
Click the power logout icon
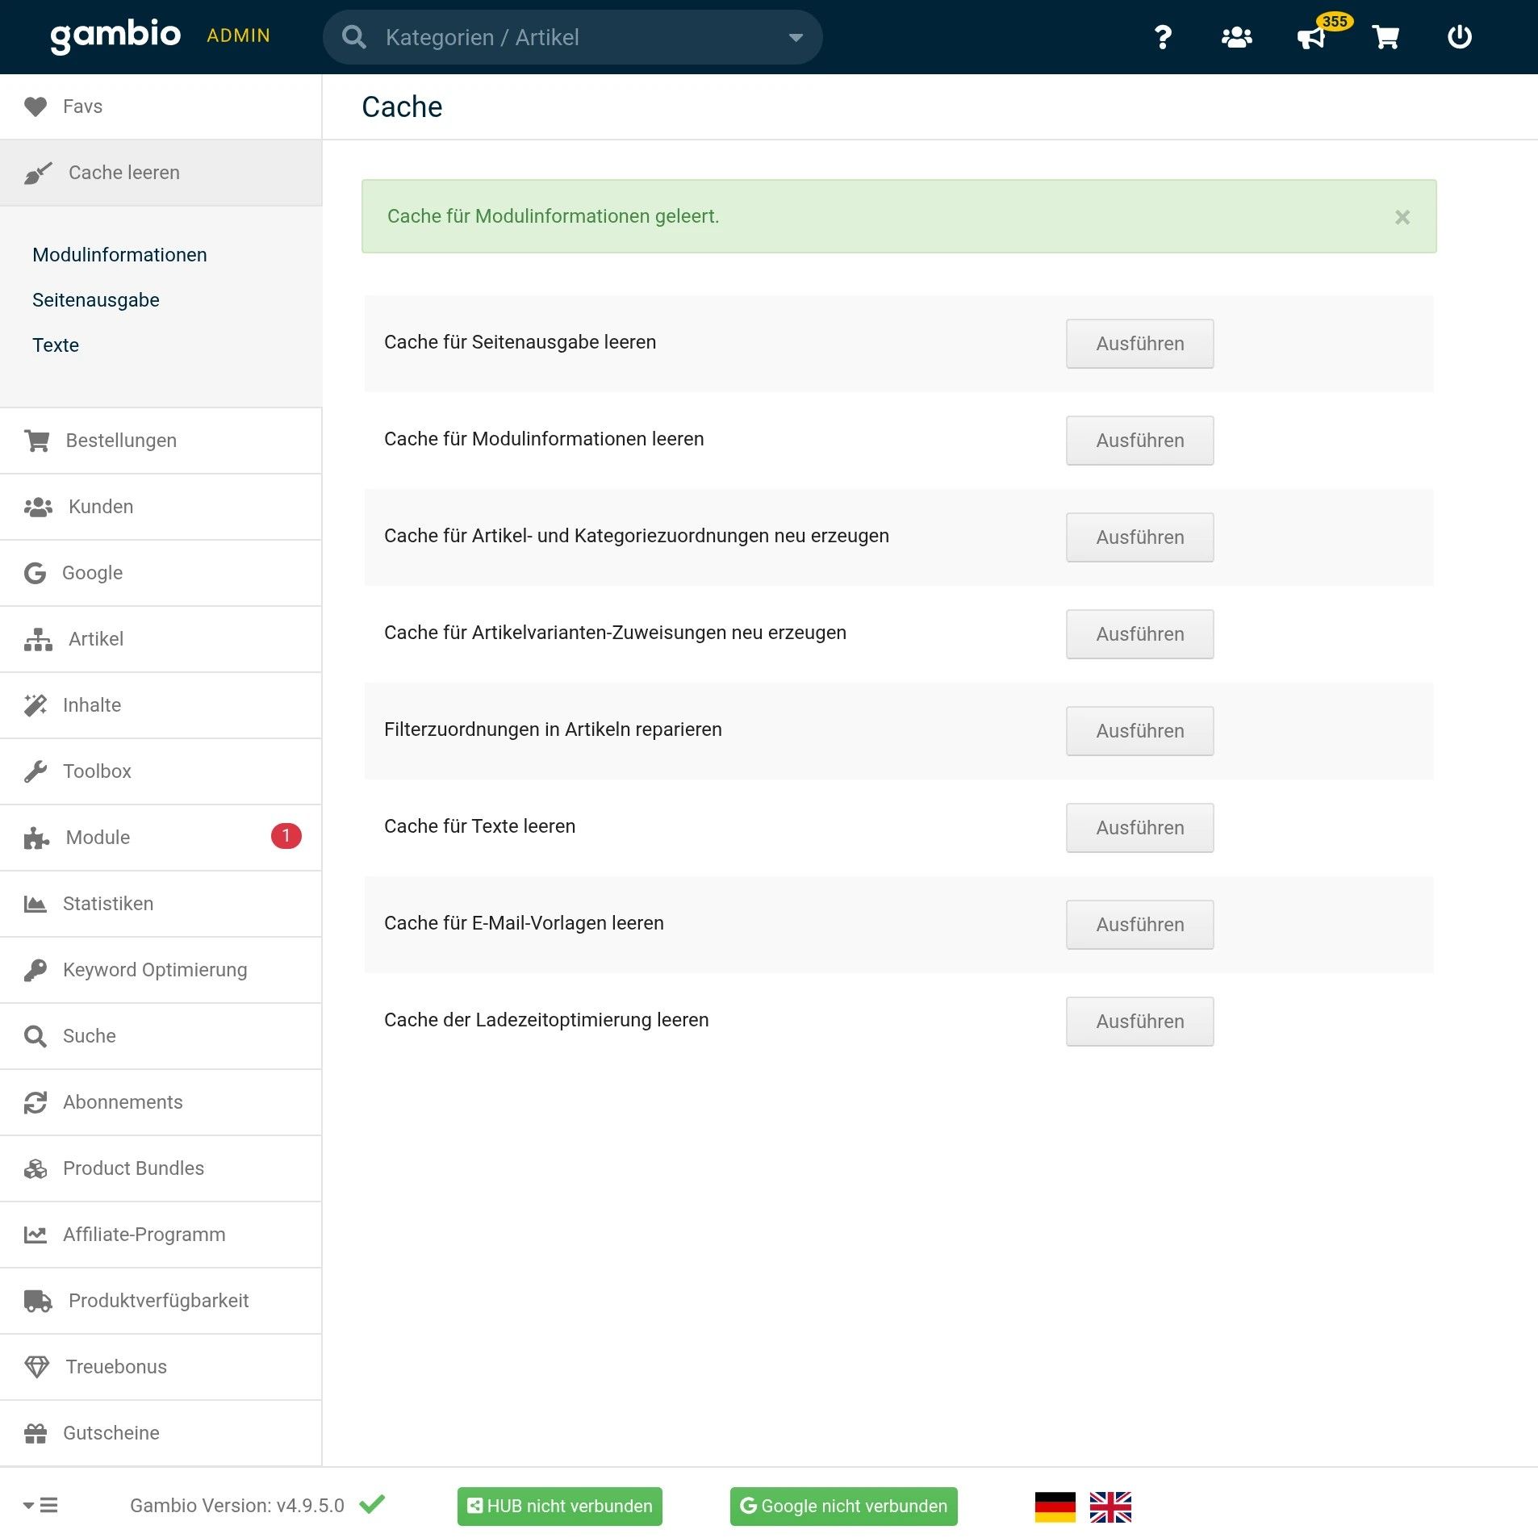pyautogui.click(x=1459, y=37)
